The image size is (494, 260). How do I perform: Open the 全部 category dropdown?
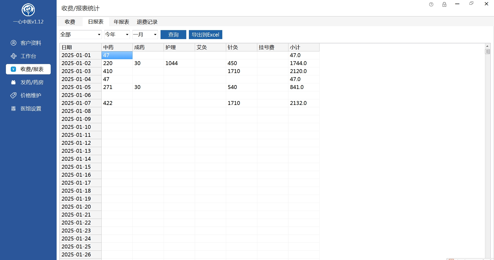click(x=81, y=34)
